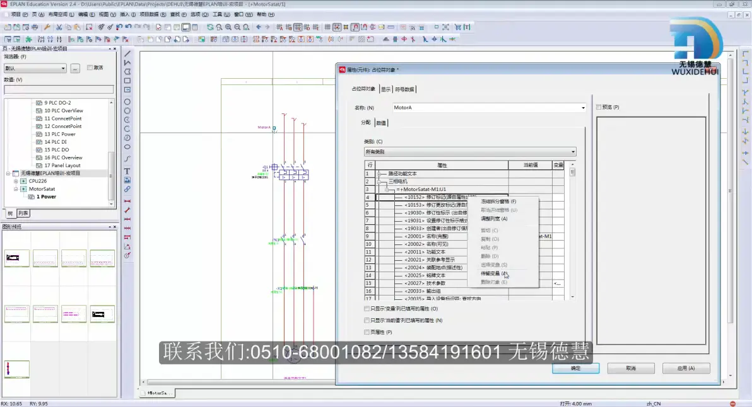This screenshot has height=407, width=752.
Task: Click the ... button beside the filter
Action: point(75,69)
